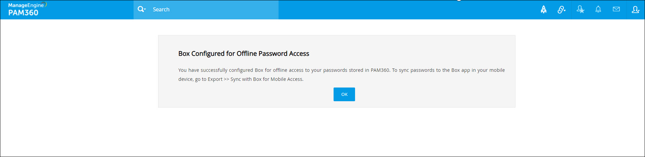
Task: Click the rocket quick-start icon
Action: pyautogui.click(x=543, y=10)
